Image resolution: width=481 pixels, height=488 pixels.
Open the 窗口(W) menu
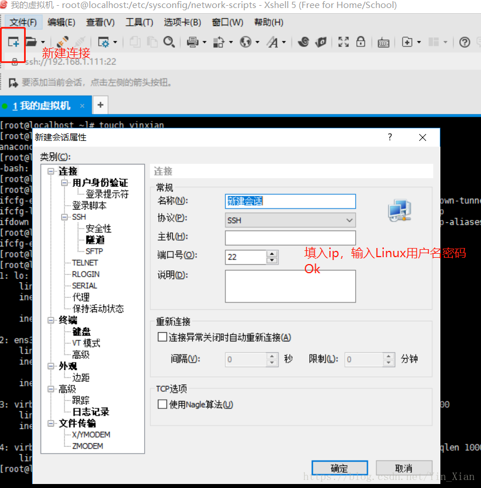(228, 22)
